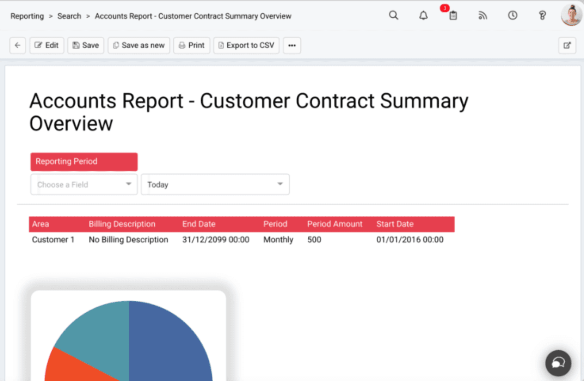Export the report to CSV
584x381 pixels.
(x=246, y=45)
